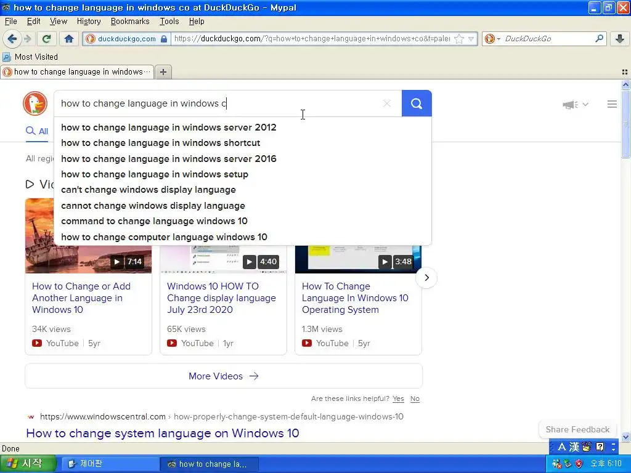Choose suggestion 'windows server 2012'
The height and width of the screenshot is (473, 631).
[243, 127]
